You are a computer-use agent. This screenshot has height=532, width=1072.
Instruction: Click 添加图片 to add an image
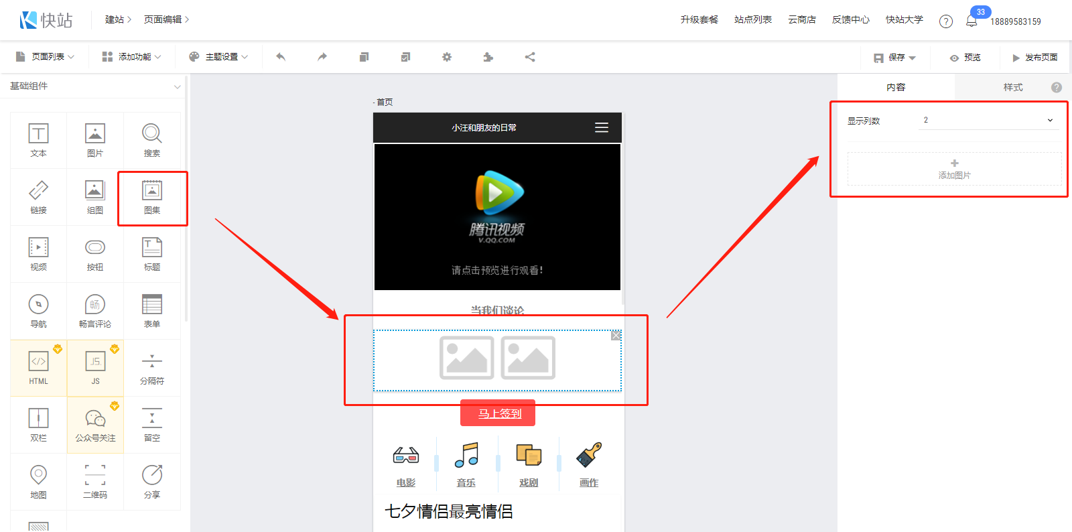(954, 169)
